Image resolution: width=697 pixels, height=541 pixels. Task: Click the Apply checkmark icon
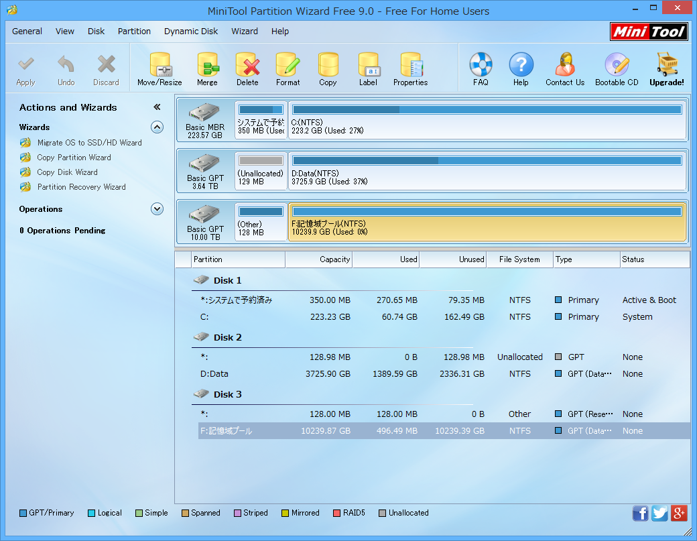pyautogui.click(x=25, y=65)
